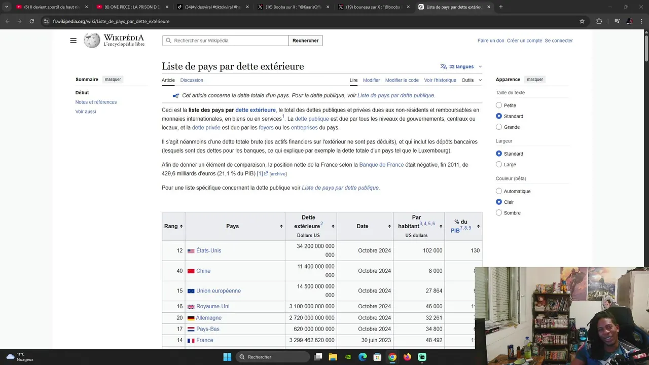Sort the table by % du PIB column
Image resolution: width=649 pixels, height=365 pixels.
[x=463, y=226]
